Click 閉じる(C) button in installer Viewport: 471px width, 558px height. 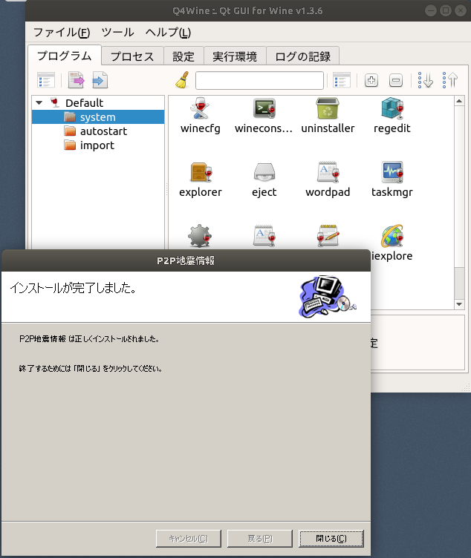click(x=331, y=539)
